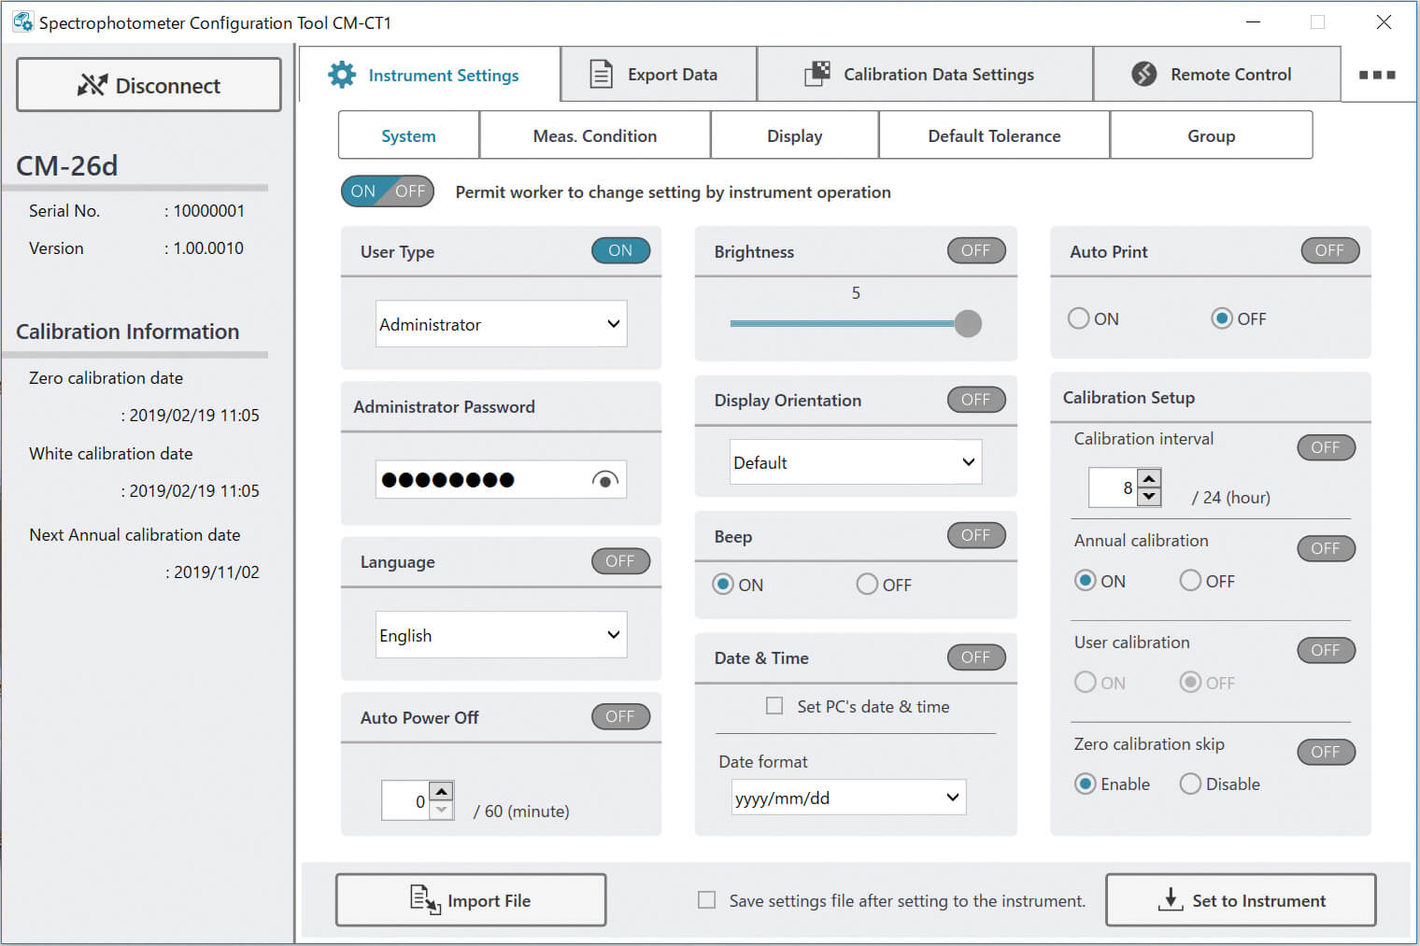
Task: Click the Calibration Data Settings icon
Action: pyautogui.click(x=817, y=74)
